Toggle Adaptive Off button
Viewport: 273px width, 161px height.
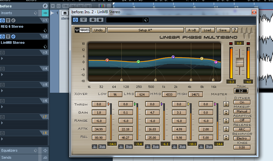tap(242, 120)
